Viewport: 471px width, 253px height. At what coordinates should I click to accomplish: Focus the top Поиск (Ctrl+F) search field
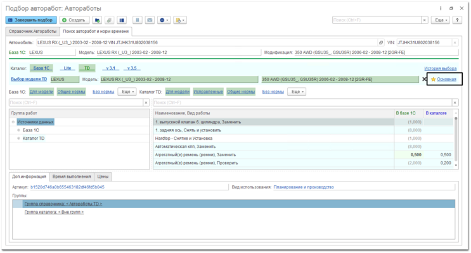[377, 20]
